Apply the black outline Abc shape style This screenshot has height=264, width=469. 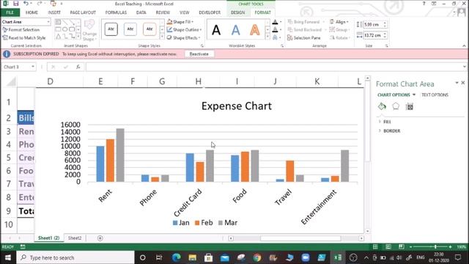111,29
